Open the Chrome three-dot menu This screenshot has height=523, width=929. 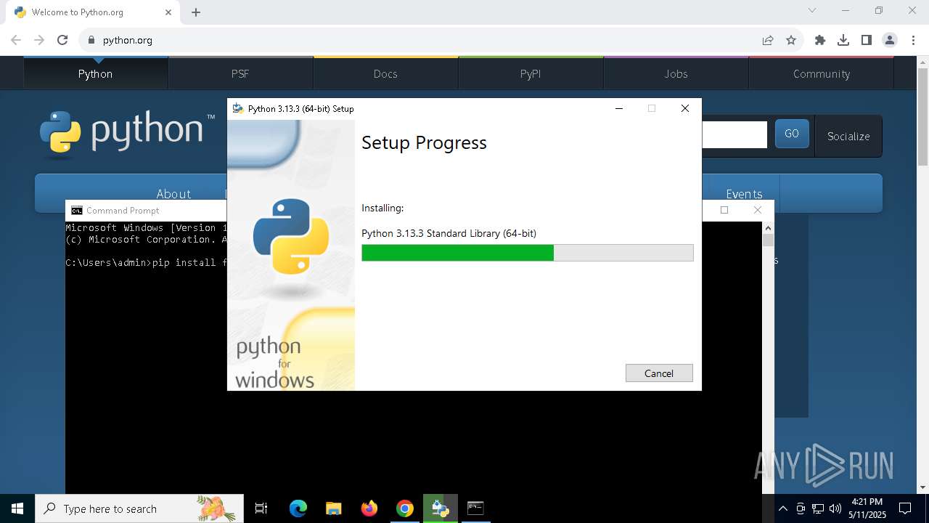pos(913,40)
